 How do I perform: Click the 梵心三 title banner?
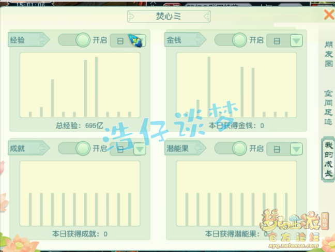[x=169, y=16]
